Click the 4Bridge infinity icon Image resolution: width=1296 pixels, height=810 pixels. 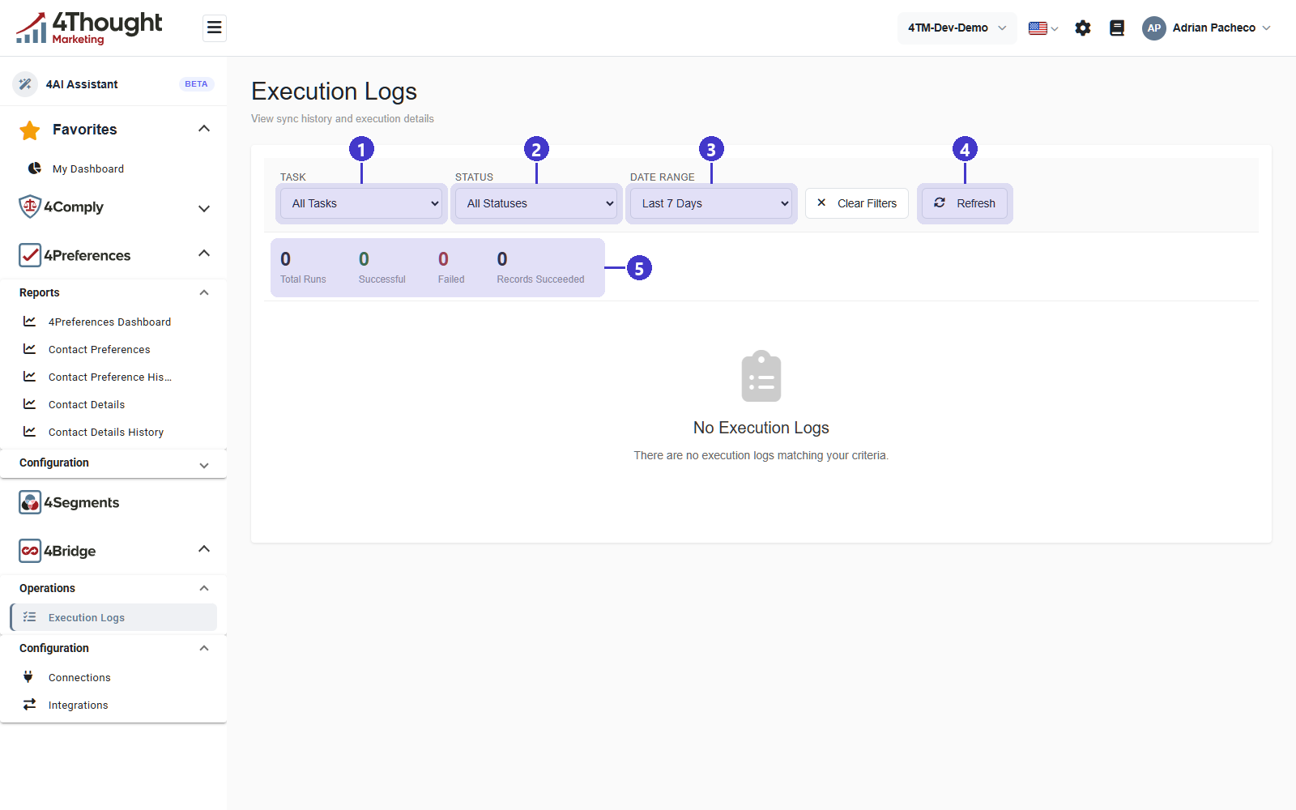point(30,551)
